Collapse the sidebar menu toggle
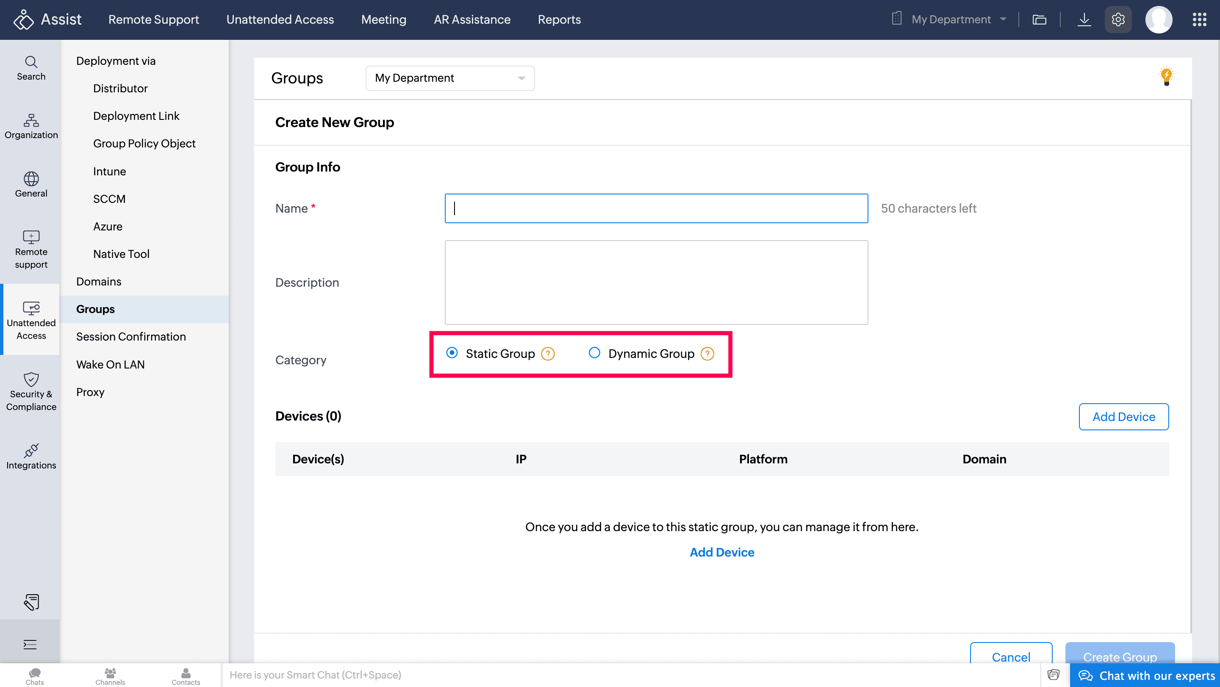This screenshot has height=687, width=1220. coord(30,644)
